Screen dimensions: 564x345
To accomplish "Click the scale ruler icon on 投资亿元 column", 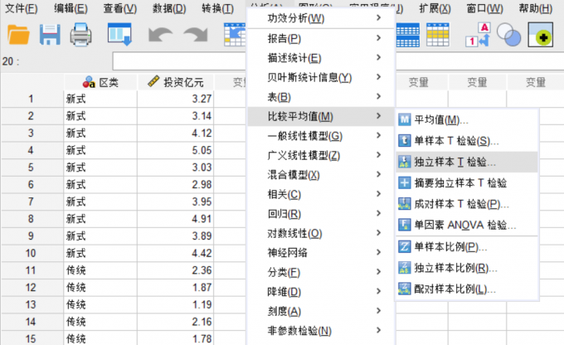I will coord(153,81).
